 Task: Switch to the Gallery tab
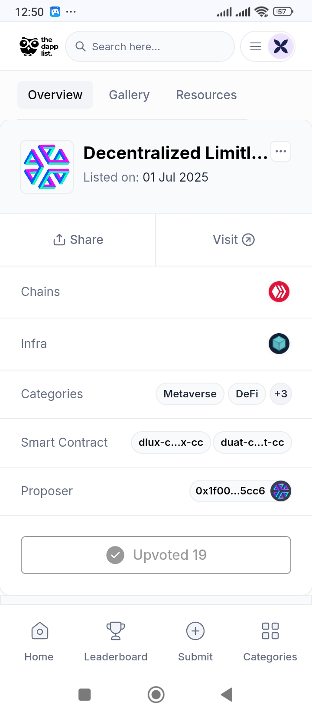coord(129,95)
